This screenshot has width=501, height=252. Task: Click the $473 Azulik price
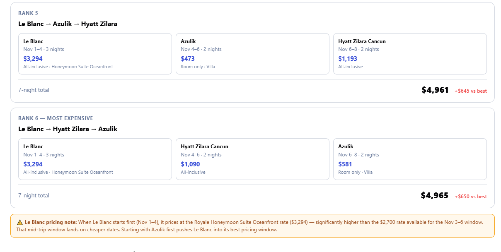[188, 59]
